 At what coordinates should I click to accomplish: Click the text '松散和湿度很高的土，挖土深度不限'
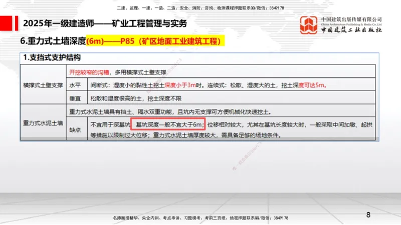click(136, 98)
